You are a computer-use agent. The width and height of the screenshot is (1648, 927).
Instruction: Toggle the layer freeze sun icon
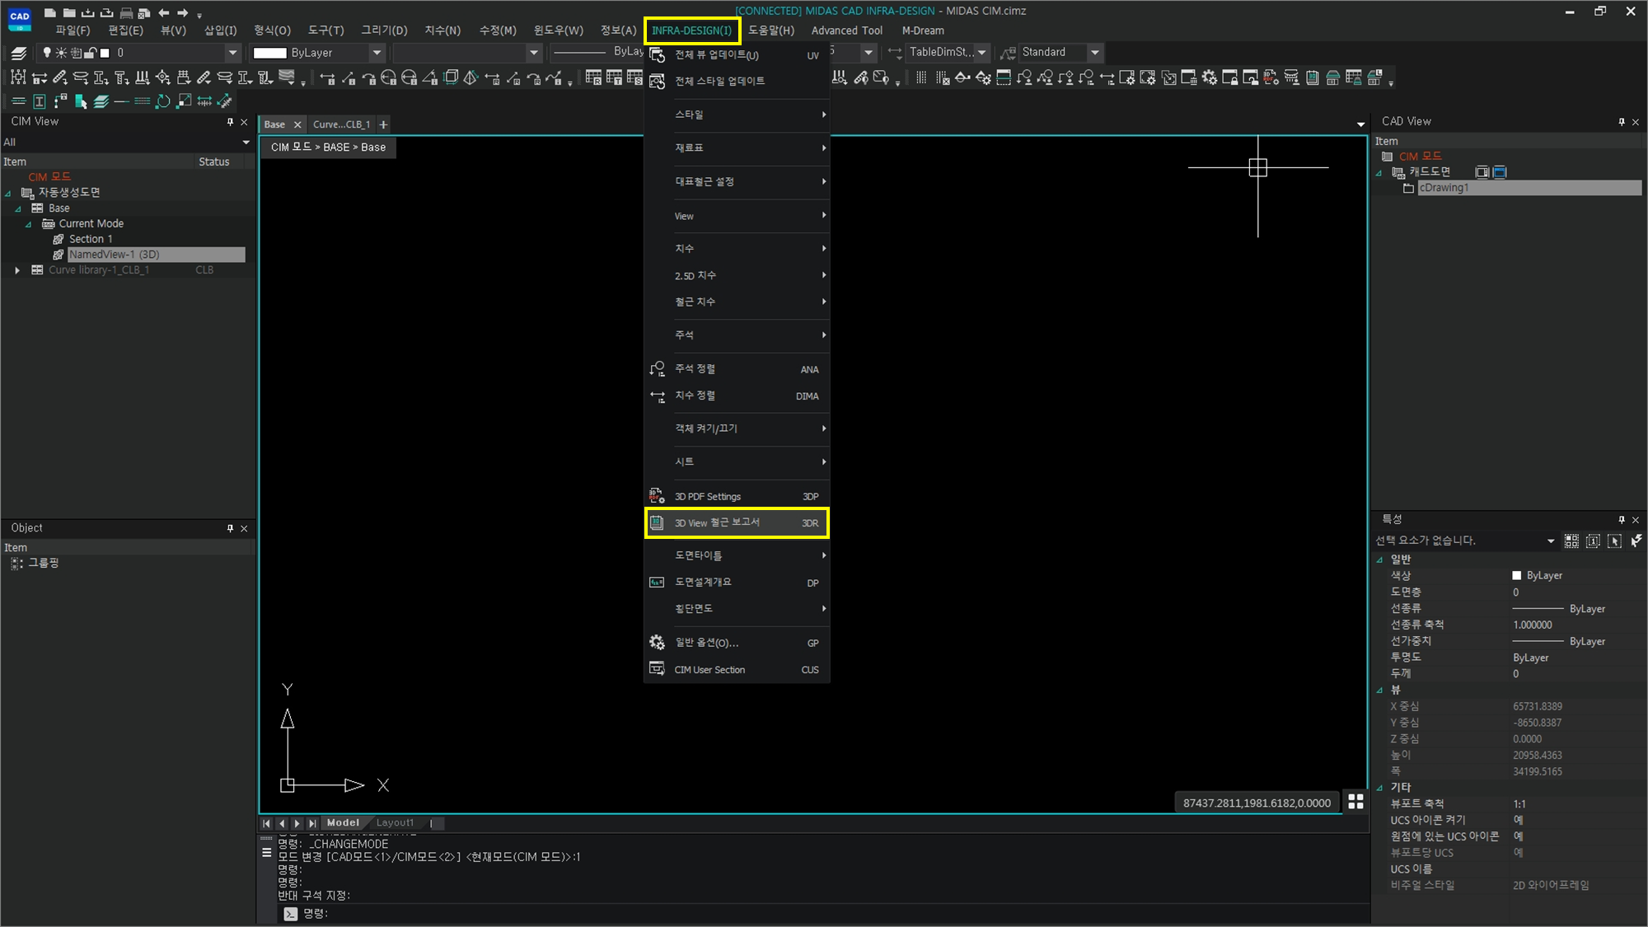(x=61, y=53)
